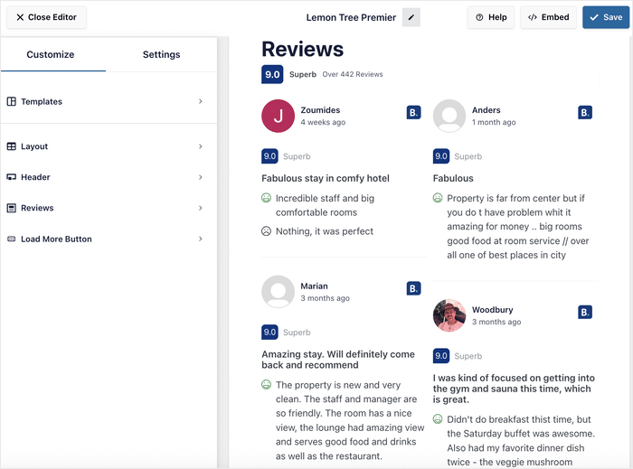Click the 9.0 score badge in Zoumides review
Screen dimensions: 633x469
[x=269, y=156]
